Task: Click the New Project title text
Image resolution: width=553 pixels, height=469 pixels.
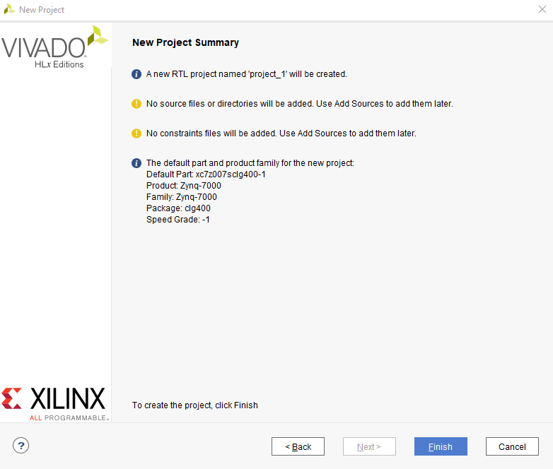Action: [42, 10]
